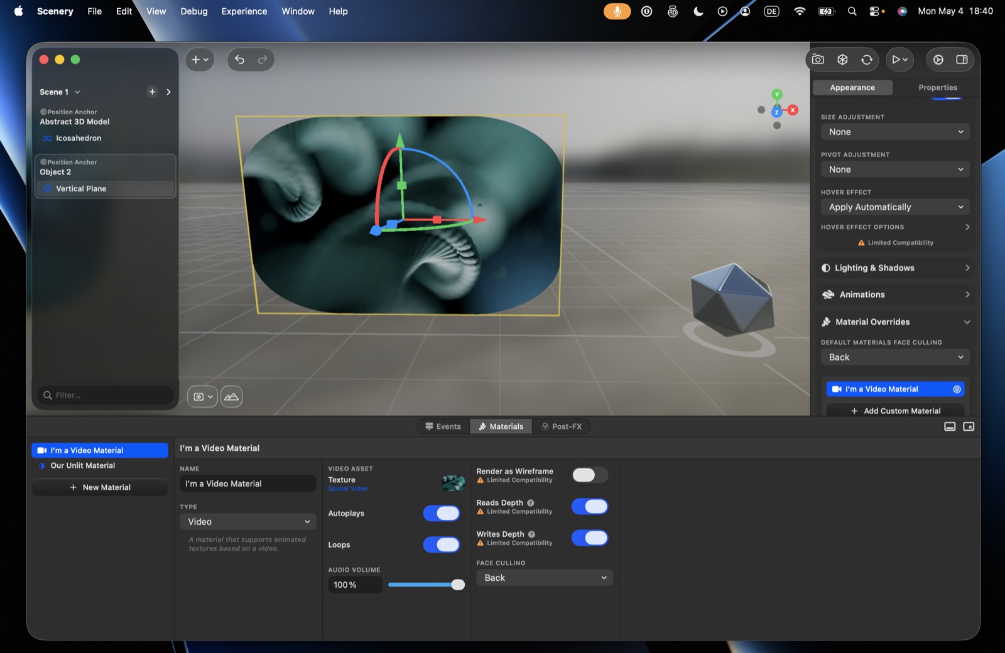Click the filter search magnifier icon
Image resolution: width=1005 pixels, height=653 pixels.
click(x=48, y=395)
